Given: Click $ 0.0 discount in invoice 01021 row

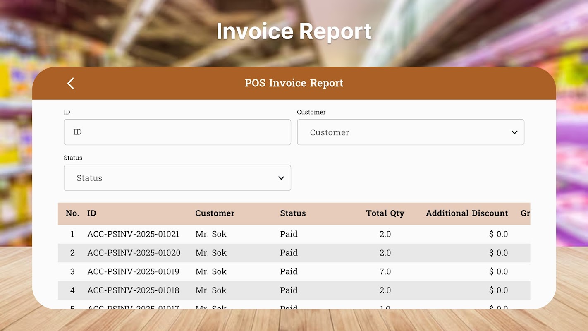Looking at the screenshot, I should [498, 234].
